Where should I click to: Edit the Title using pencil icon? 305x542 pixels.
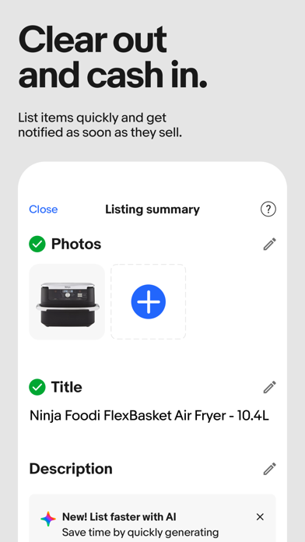click(269, 387)
